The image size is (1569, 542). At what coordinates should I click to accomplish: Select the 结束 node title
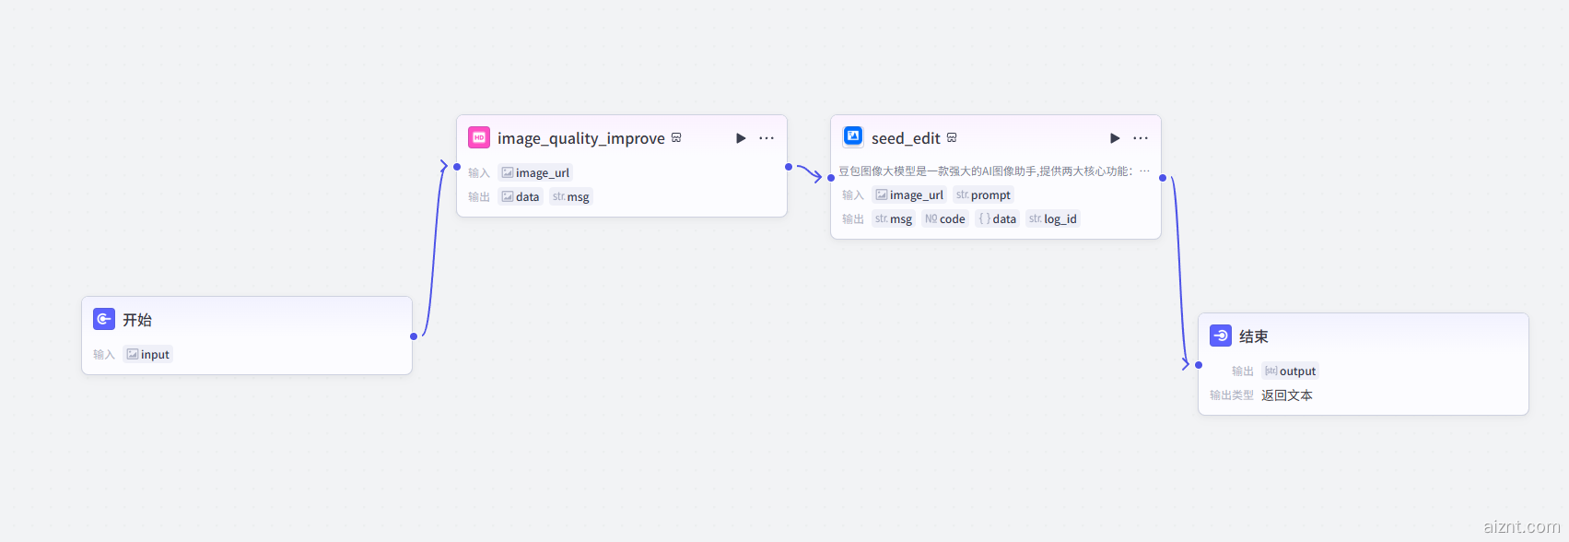coord(1254,336)
